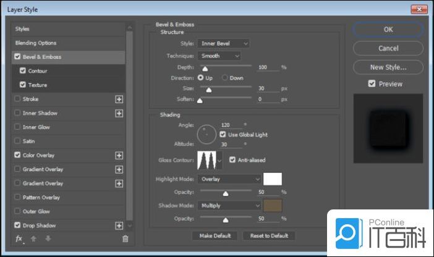
Task: Disable the Contour checkbox
Action: [23, 71]
